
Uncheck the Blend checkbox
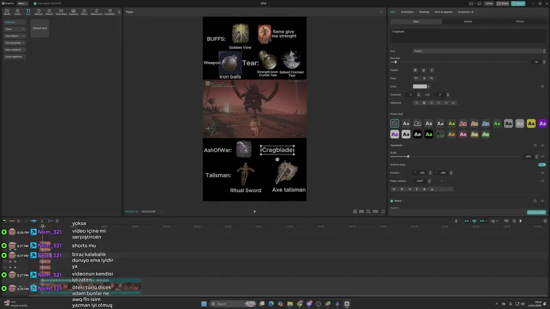point(391,201)
